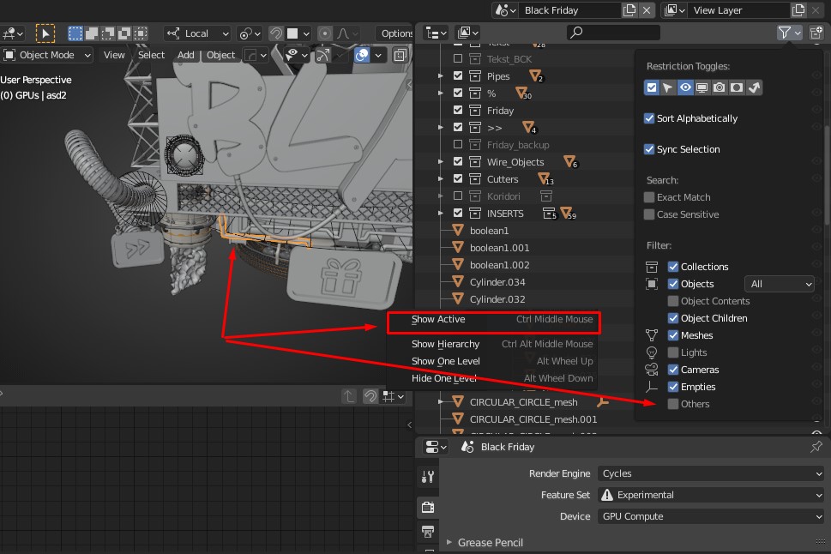Open the Select menu in viewport

(x=151, y=55)
